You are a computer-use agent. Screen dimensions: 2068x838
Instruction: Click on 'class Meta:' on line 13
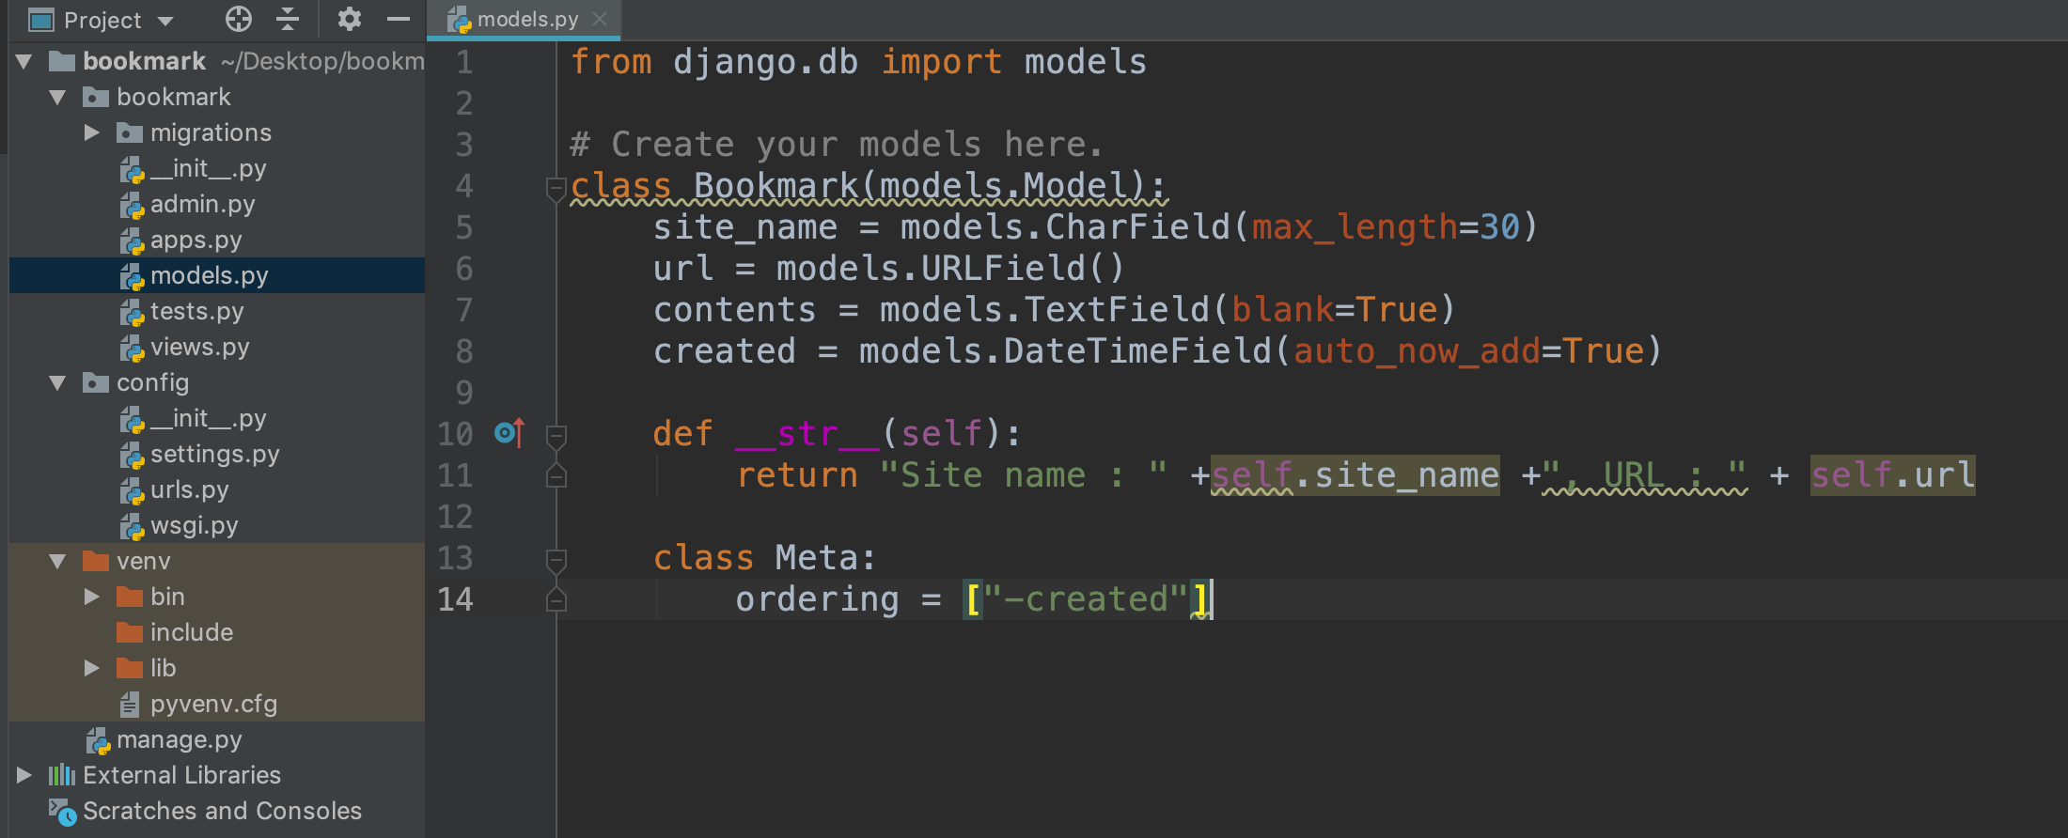coord(764,558)
